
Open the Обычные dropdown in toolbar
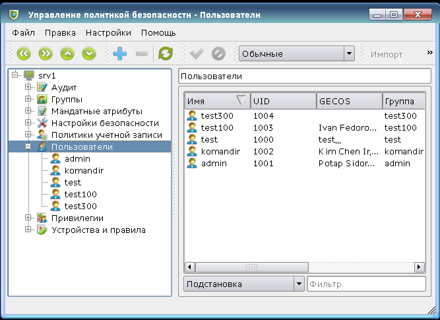[296, 54]
